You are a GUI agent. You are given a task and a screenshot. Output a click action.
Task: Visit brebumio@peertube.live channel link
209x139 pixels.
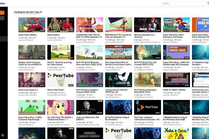coord(172,125)
